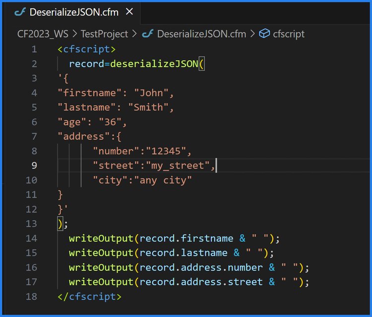Place cursor on the opening cfscript tag
This screenshot has height=317, width=372.
pyautogui.click(x=86, y=49)
